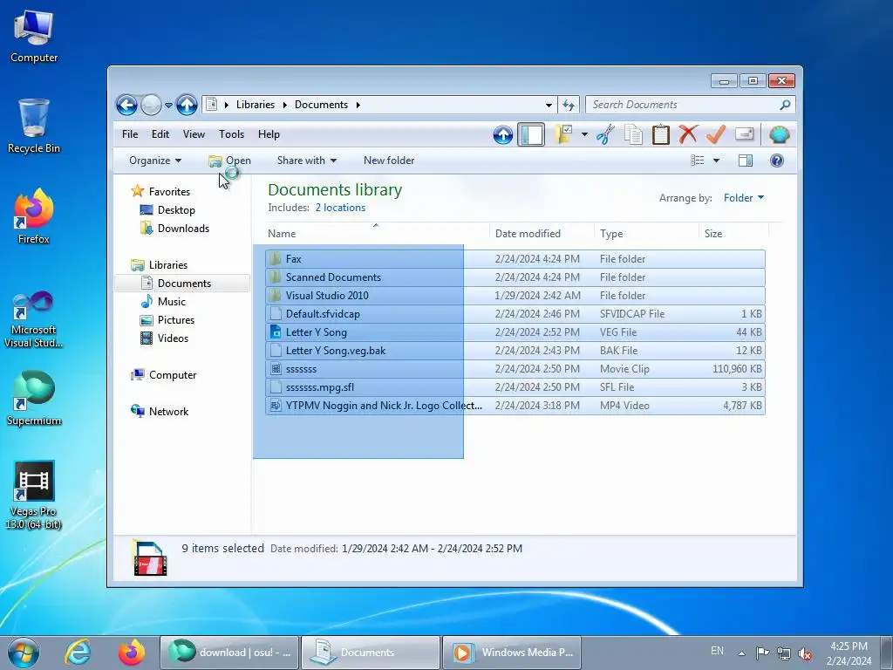The image size is (893, 670).
Task: Click the orange checkmark Properties icon
Action: coord(716,135)
